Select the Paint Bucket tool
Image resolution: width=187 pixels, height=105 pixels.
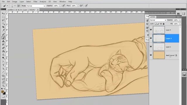(3, 51)
